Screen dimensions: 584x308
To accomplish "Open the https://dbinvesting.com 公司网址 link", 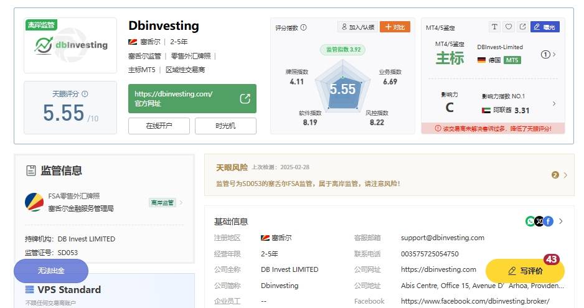I will 438,269.
